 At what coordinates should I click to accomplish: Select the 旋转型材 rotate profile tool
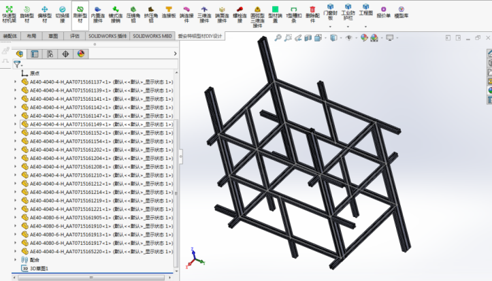tap(27, 14)
